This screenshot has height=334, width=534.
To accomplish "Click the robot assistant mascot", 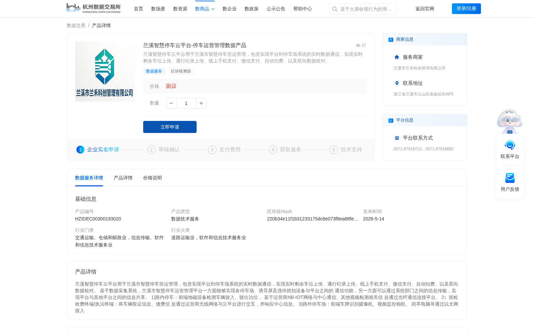I will click(510, 121).
